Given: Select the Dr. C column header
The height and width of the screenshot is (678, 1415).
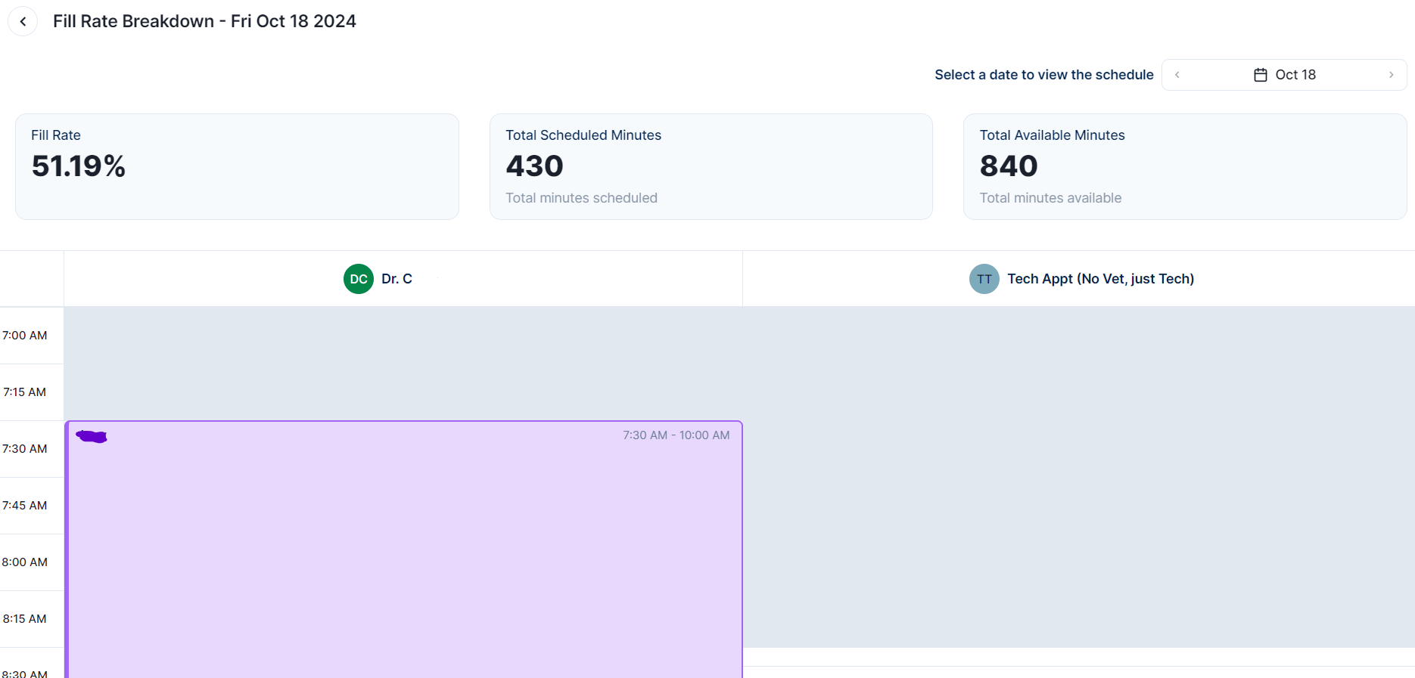Looking at the screenshot, I should pyautogui.click(x=403, y=279).
